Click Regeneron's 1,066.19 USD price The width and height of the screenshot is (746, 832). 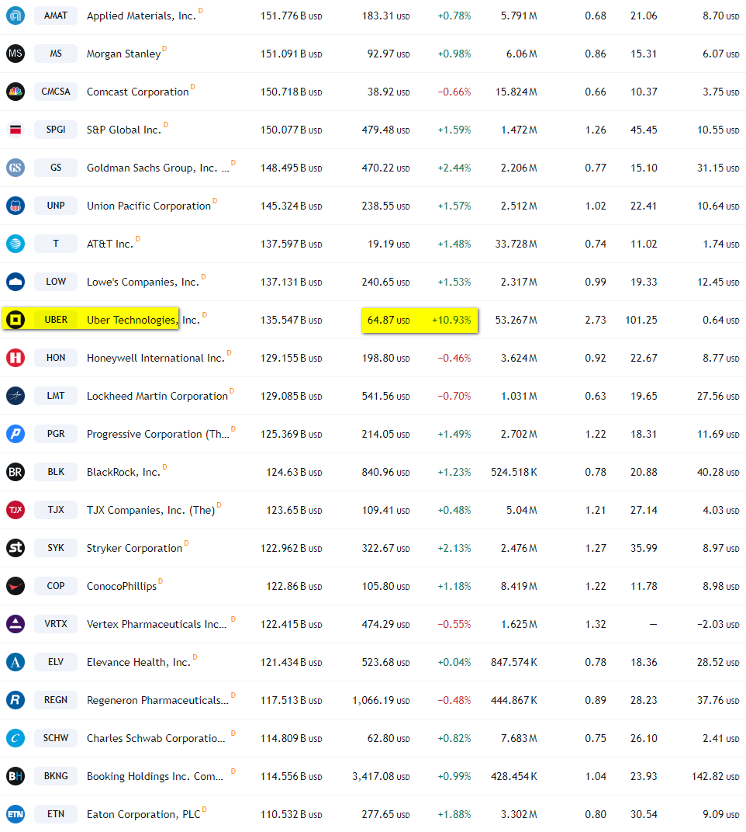(x=382, y=700)
